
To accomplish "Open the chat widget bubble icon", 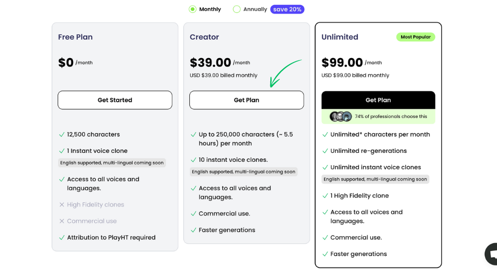I will (492, 254).
